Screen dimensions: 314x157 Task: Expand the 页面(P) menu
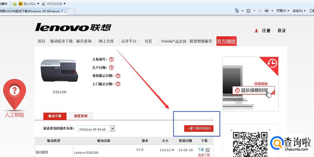[x=282, y=11]
